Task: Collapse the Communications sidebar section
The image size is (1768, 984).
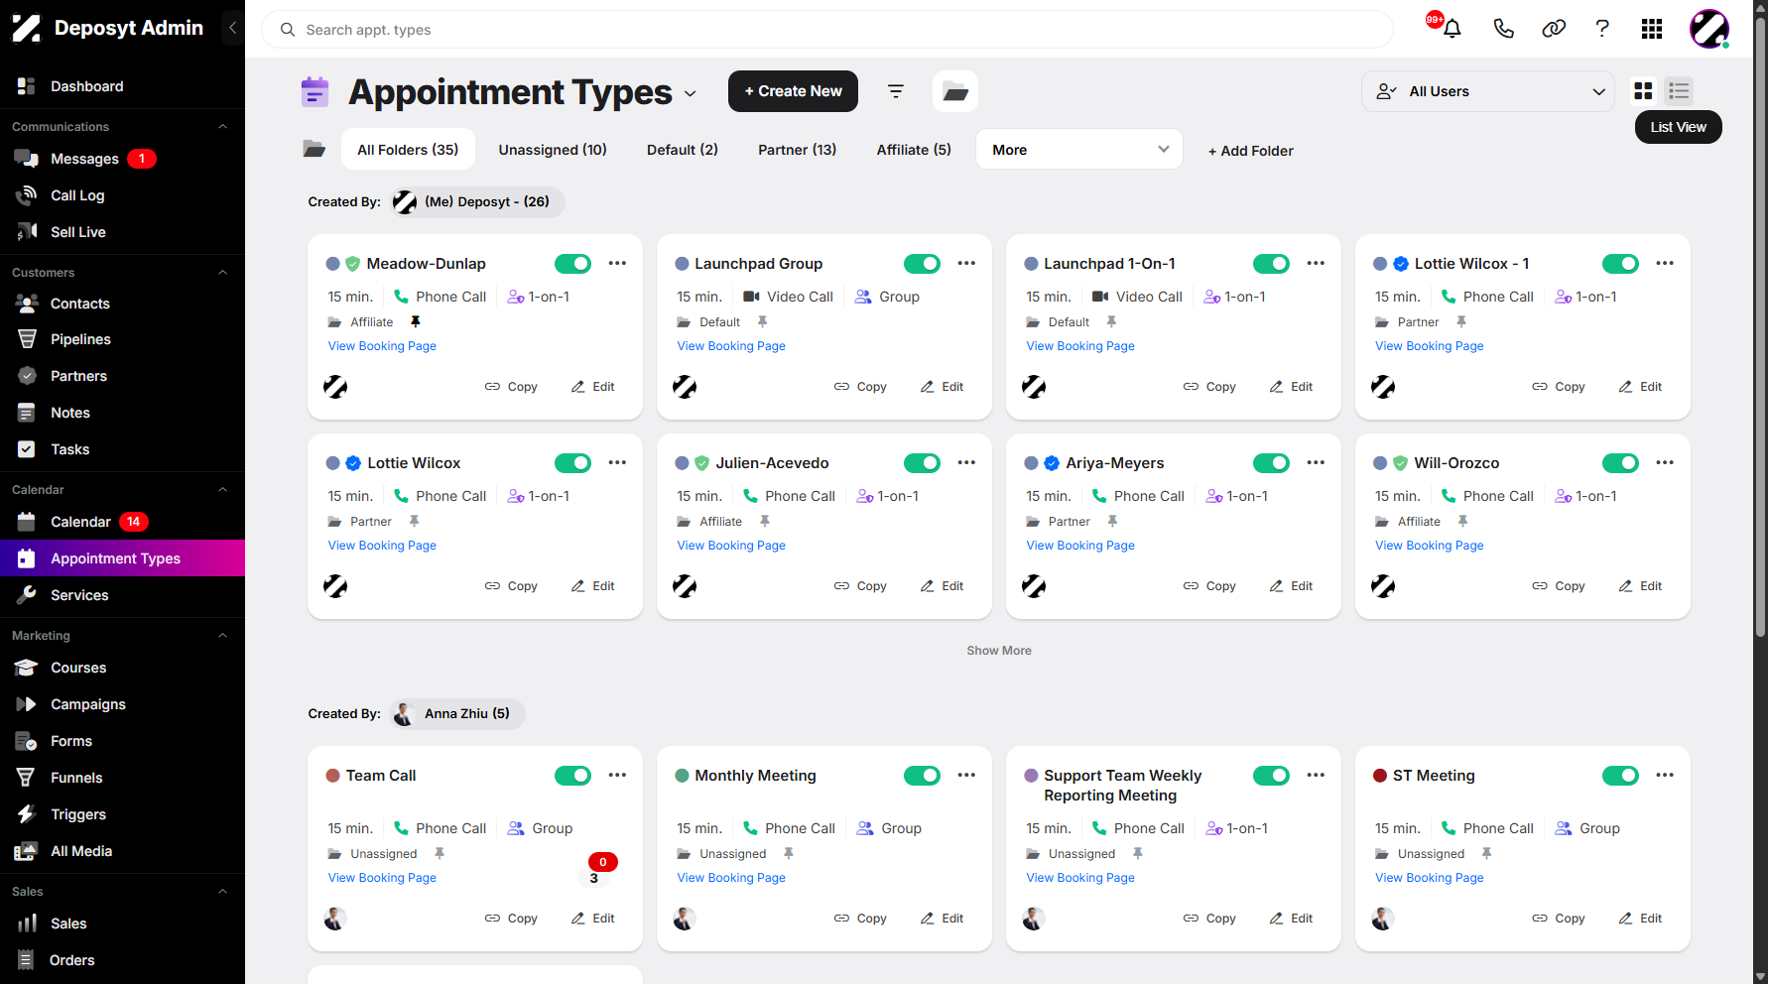Action: point(223,127)
